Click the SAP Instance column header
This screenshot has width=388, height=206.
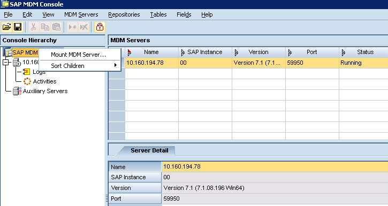click(205, 52)
